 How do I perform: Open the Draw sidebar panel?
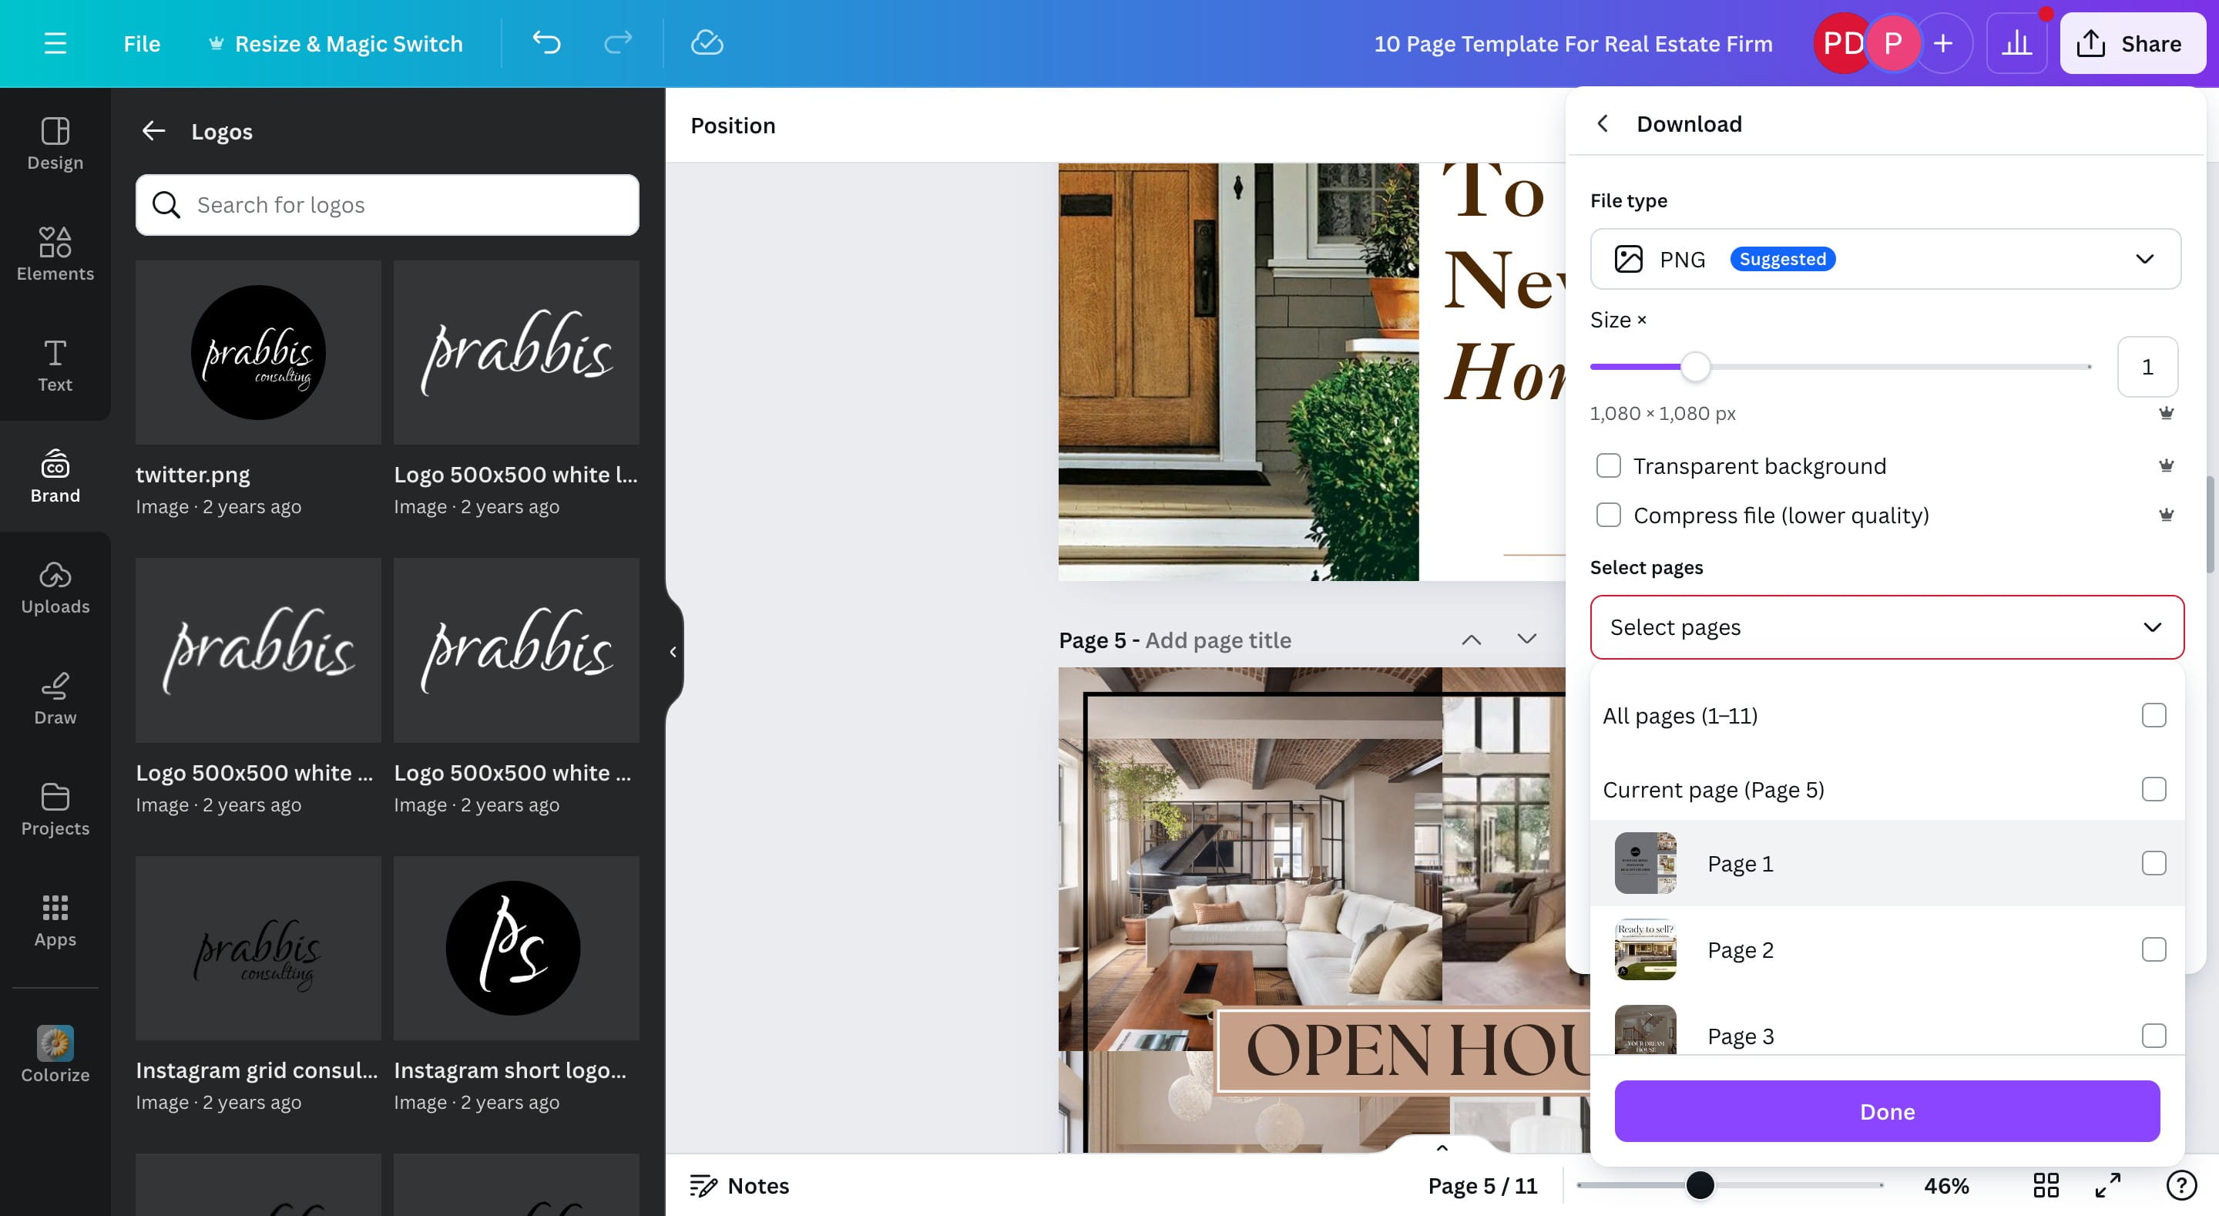55,699
